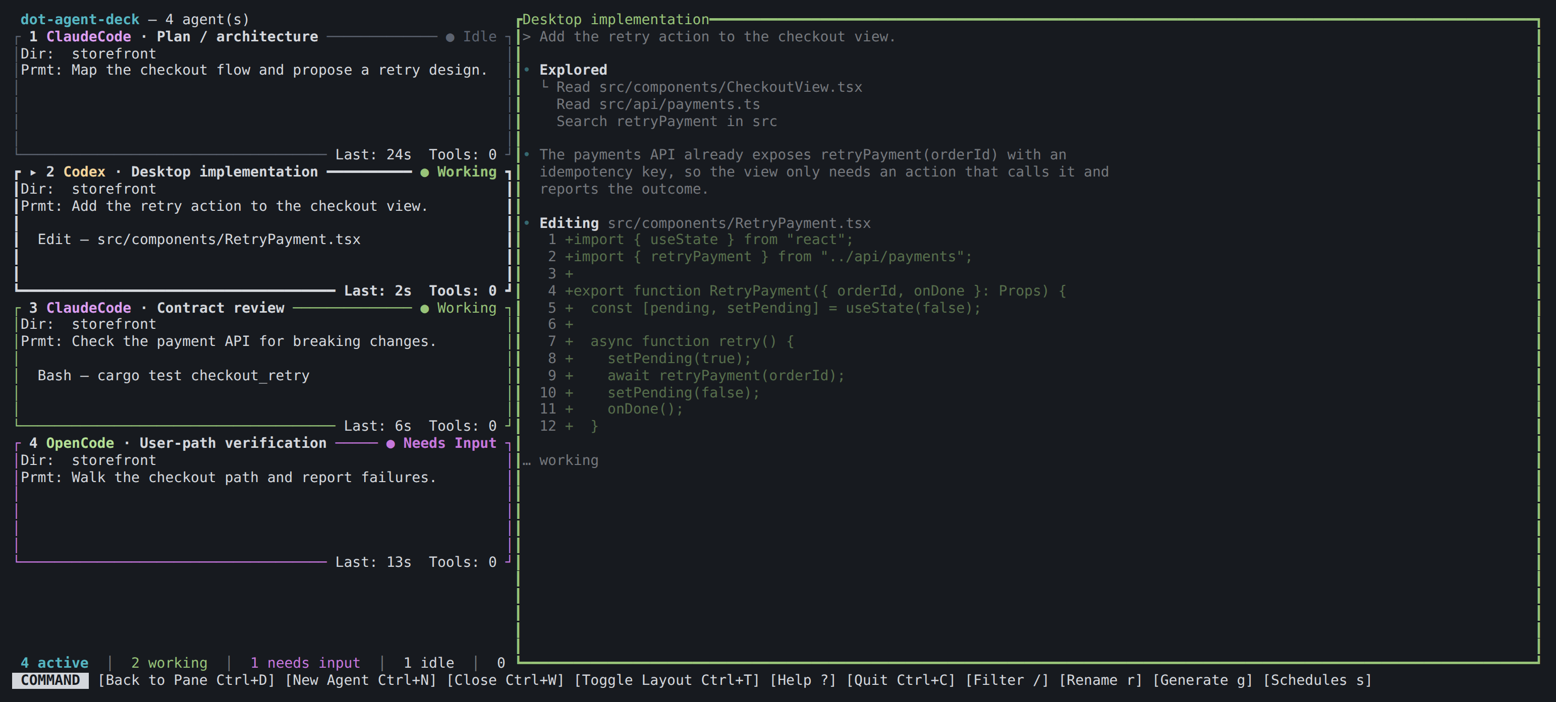Select the Contract review agent card title
The height and width of the screenshot is (702, 1556).
[220, 308]
